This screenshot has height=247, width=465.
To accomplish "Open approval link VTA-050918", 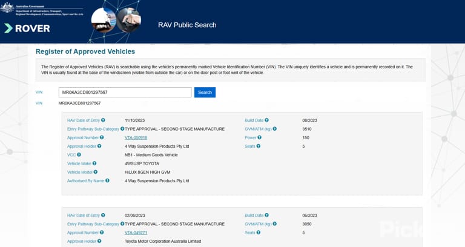I will click(x=136, y=137).
